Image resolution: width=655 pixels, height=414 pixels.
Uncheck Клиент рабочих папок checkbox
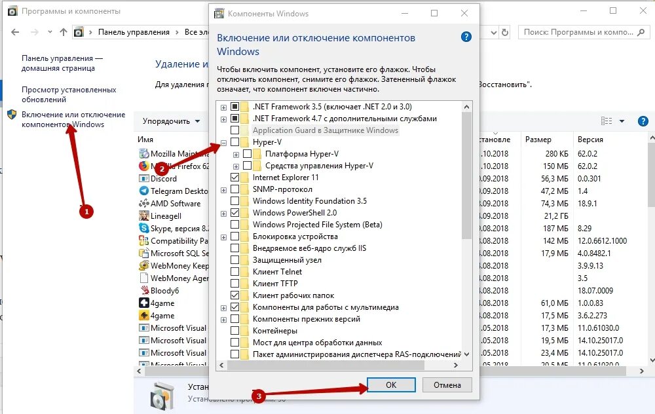point(234,295)
